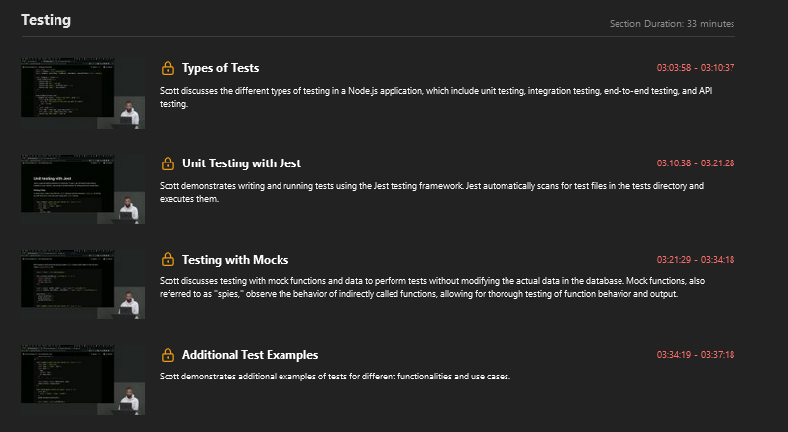Click timestamp 03:10:38 - 03:21:28
This screenshot has height=432, width=788.
coord(696,163)
